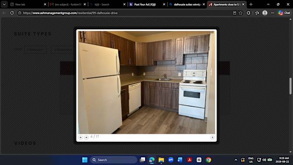Open network settings tray icon

click(259, 160)
